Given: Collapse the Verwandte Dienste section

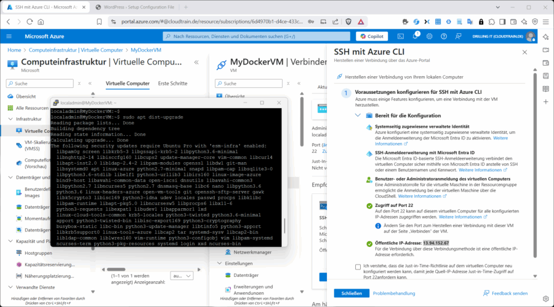Looking at the screenshot, I should [10, 287].
